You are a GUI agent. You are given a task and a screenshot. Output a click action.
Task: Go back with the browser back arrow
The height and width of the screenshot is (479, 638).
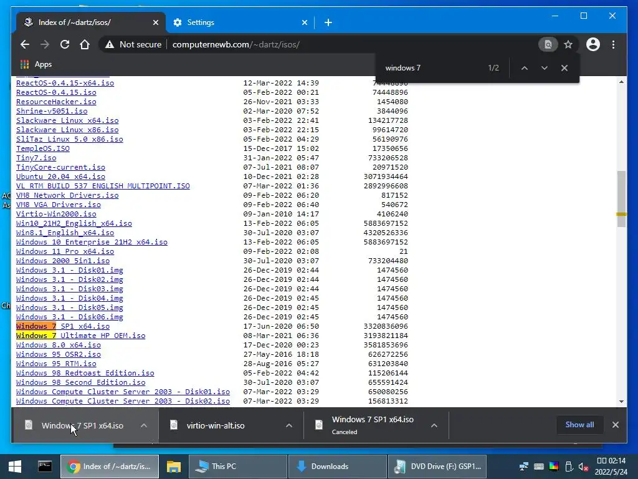click(25, 44)
